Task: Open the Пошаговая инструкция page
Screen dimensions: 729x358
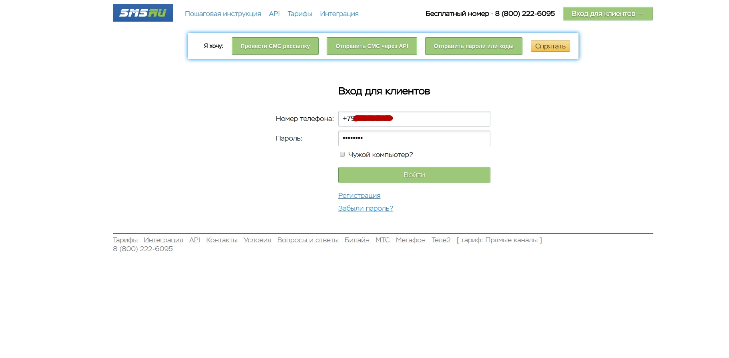Action: coord(223,14)
